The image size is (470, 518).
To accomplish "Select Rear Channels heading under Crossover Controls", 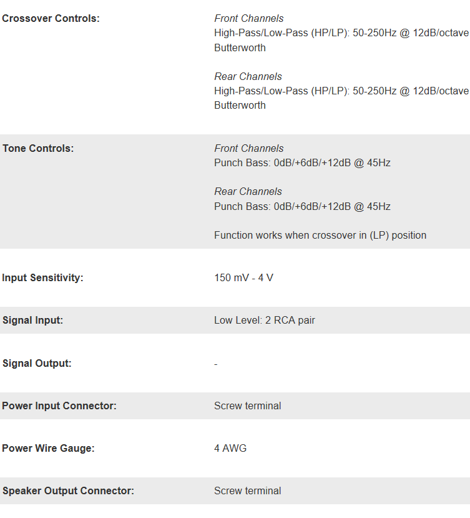I will 248,76.
